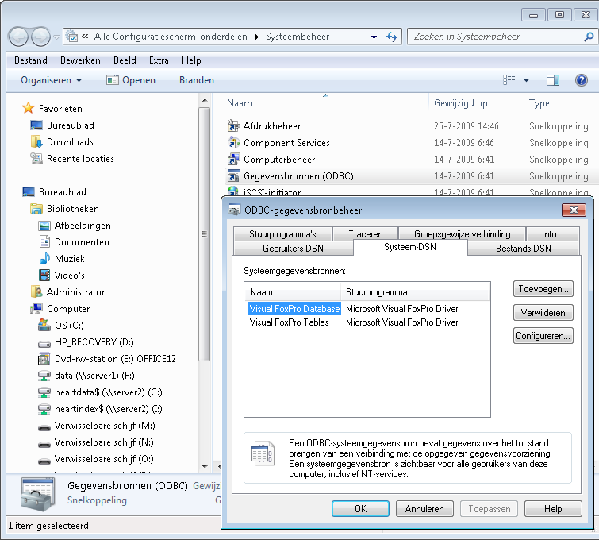Click Openen in the Explorer toolbar
Screen dimensions: 599x540
click(131, 80)
